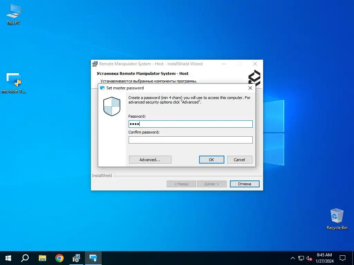Click the Отмена button in installer
Viewport: 354px width, 265px height.
[x=244, y=184]
